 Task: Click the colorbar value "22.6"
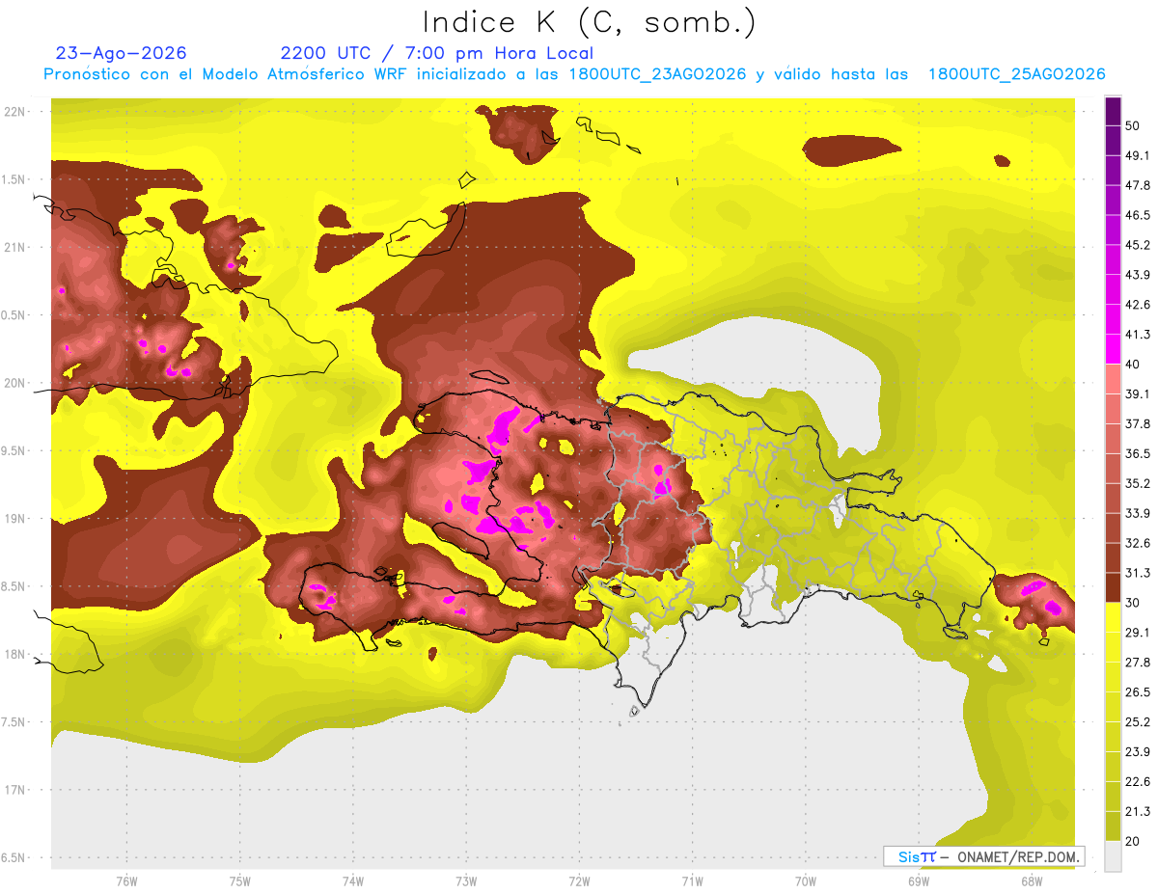(x=1138, y=782)
